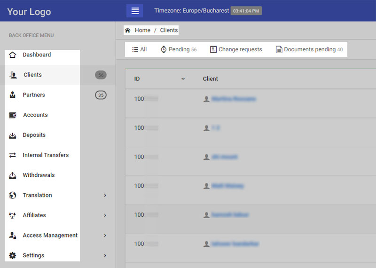Click the Dashboard home icon in sidebar

[x=13, y=55]
